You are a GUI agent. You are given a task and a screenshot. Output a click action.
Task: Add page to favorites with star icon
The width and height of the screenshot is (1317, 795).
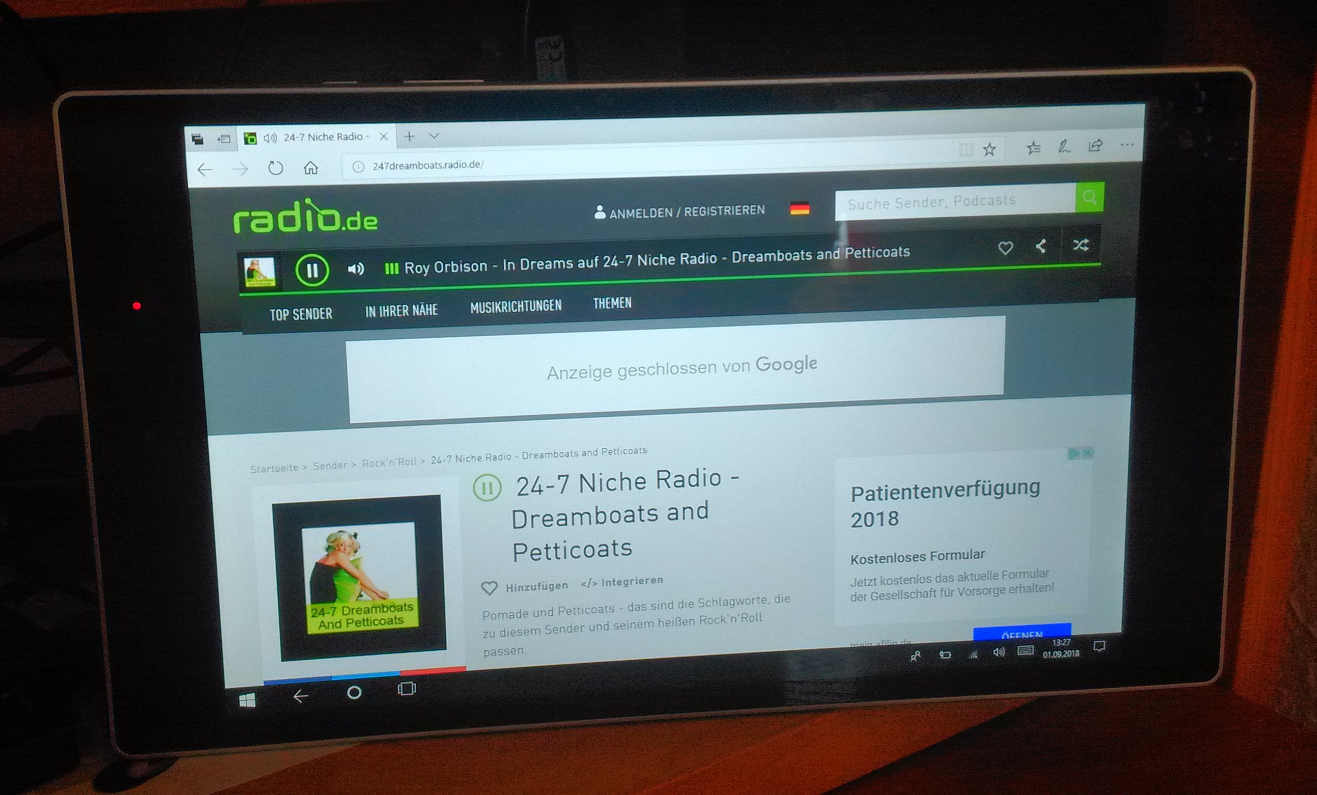click(x=989, y=149)
